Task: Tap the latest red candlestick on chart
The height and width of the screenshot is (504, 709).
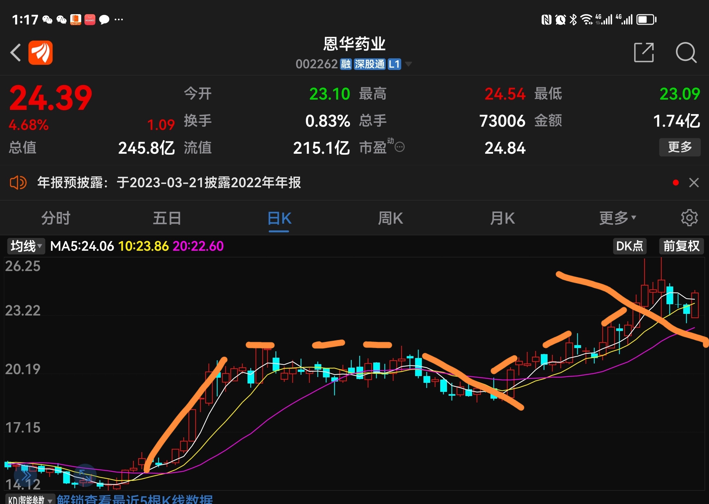Action: (x=695, y=305)
